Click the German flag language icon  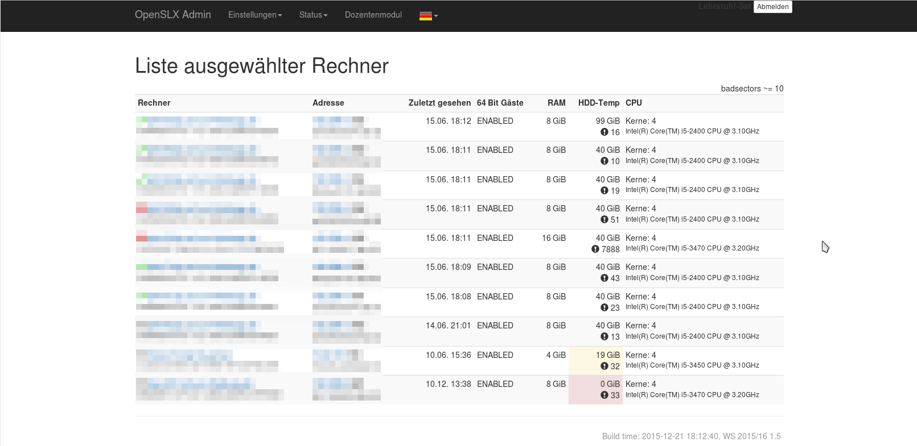tap(425, 16)
